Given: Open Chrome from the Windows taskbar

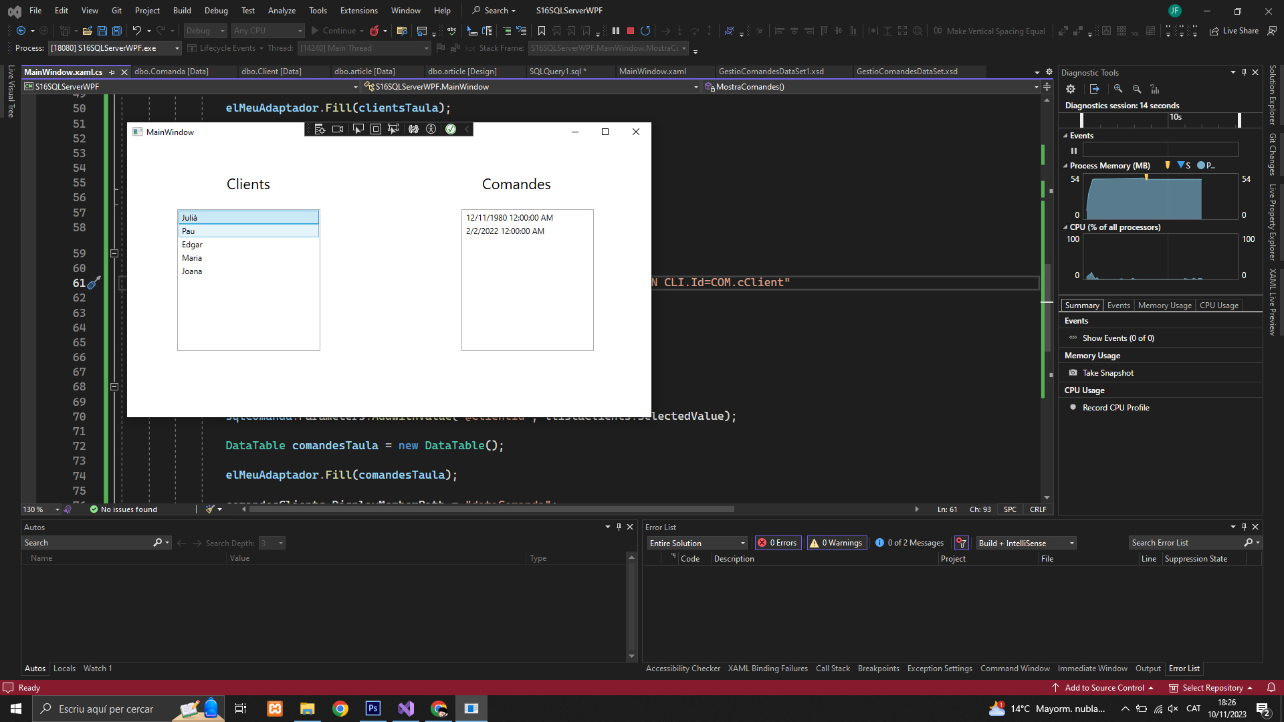Looking at the screenshot, I should click(340, 709).
